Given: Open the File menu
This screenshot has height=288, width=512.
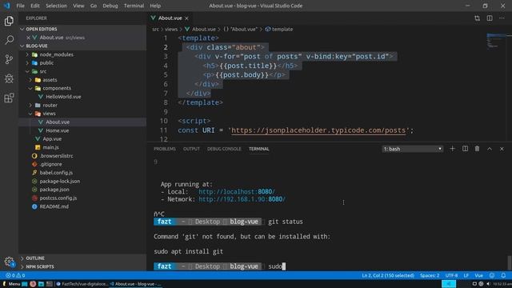Looking at the screenshot, I should (20, 6).
